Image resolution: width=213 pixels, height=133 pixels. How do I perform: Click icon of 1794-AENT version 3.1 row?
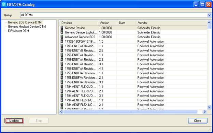(62, 96)
